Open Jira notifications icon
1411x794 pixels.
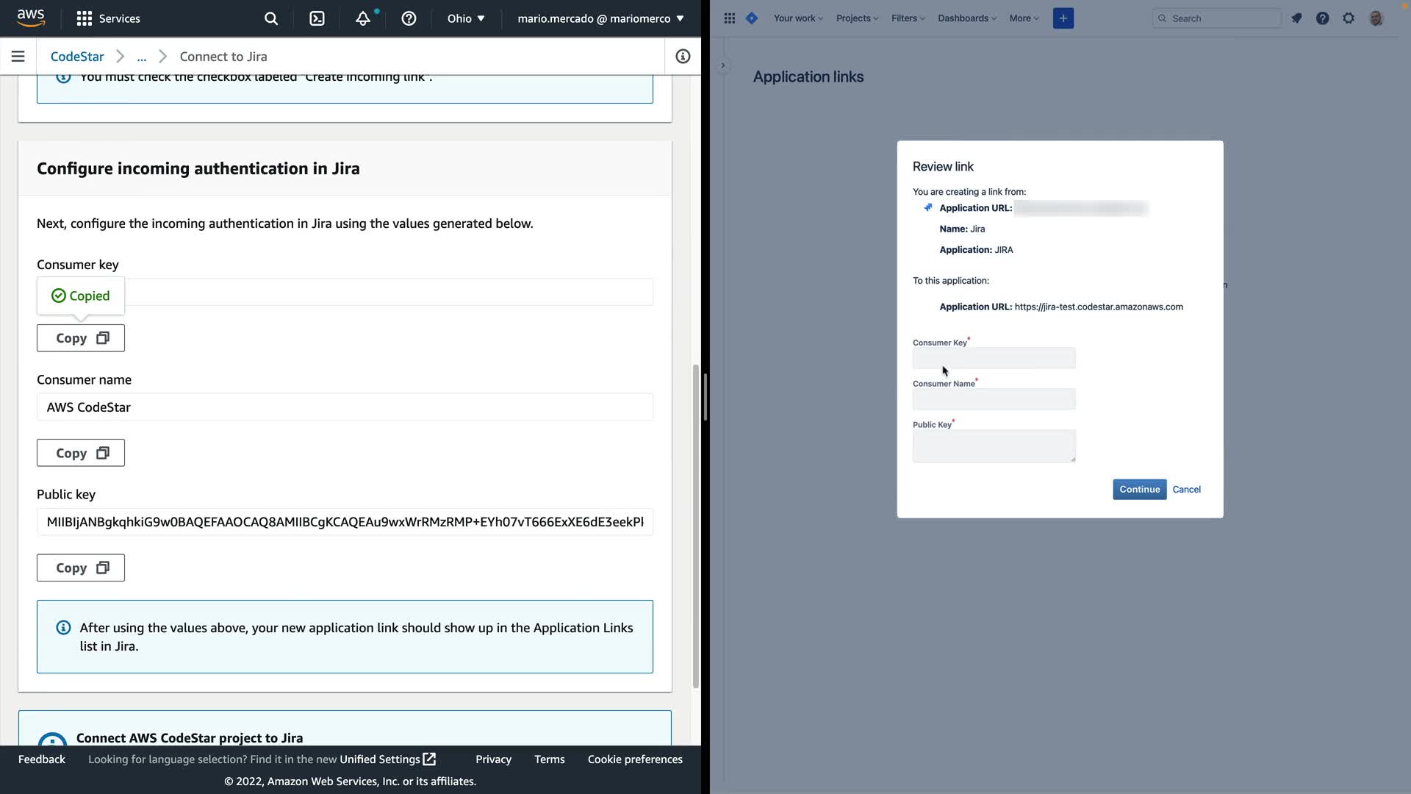[1296, 18]
